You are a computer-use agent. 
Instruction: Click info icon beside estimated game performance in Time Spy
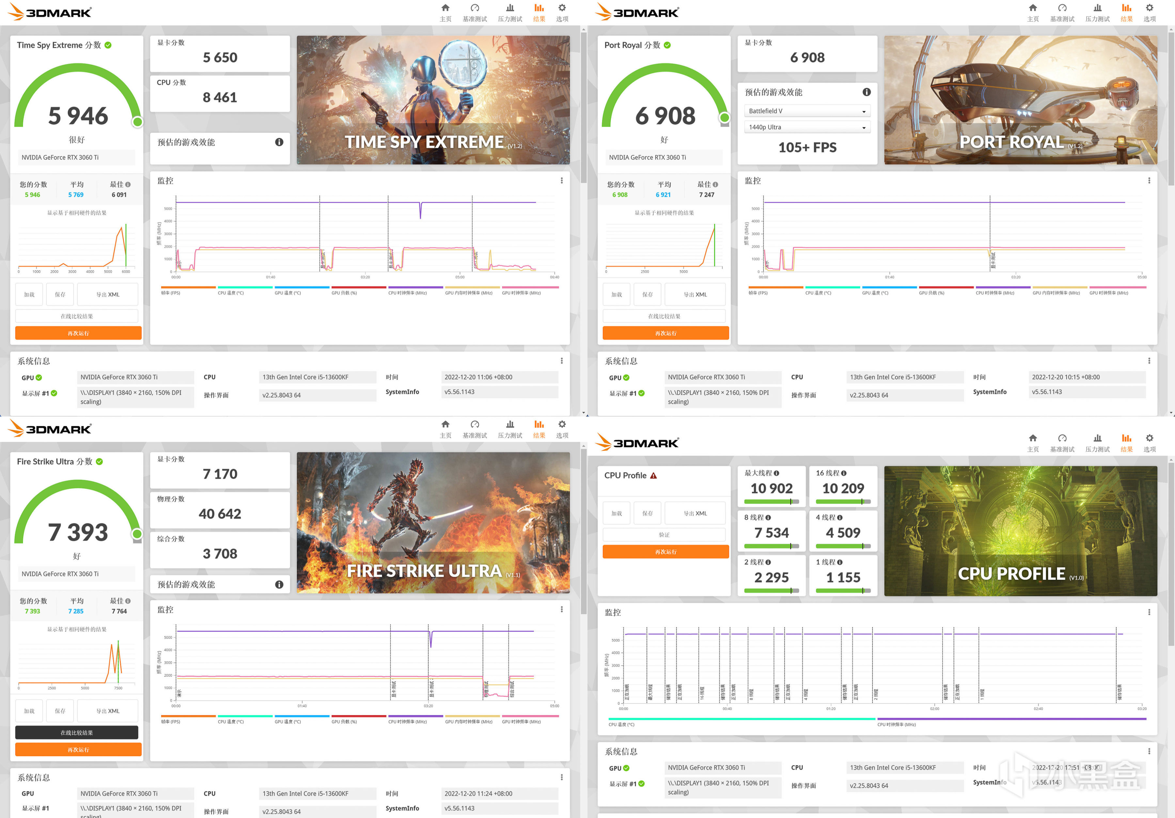[x=279, y=142]
